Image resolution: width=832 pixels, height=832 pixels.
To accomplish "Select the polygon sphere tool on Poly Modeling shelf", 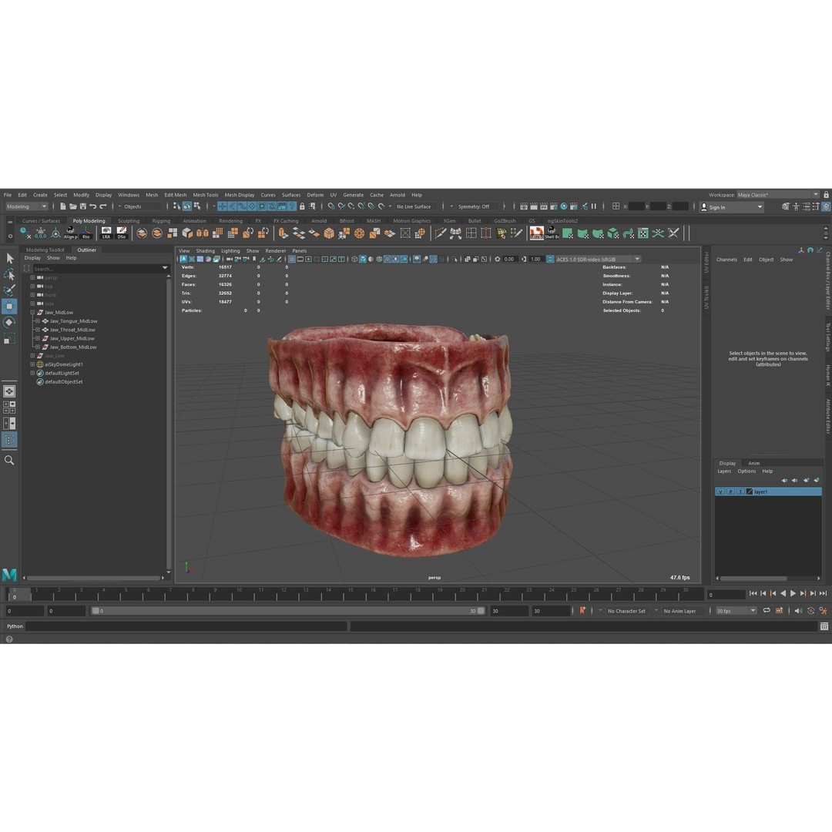I will (359, 233).
